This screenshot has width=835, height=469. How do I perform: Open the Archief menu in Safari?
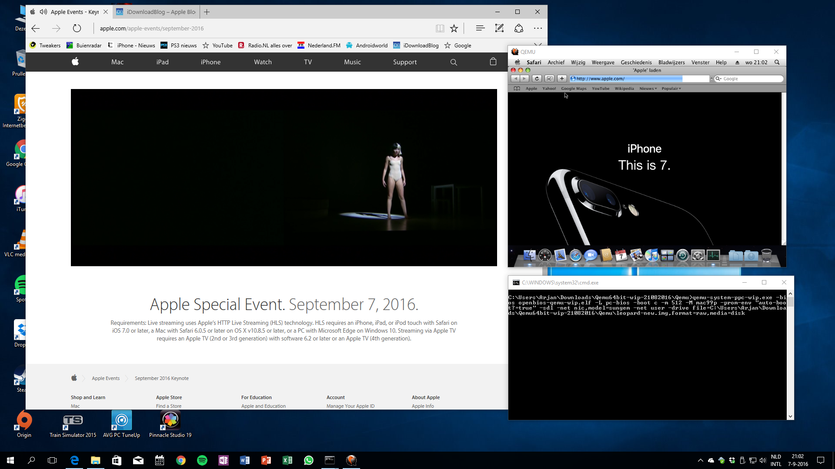click(556, 63)
